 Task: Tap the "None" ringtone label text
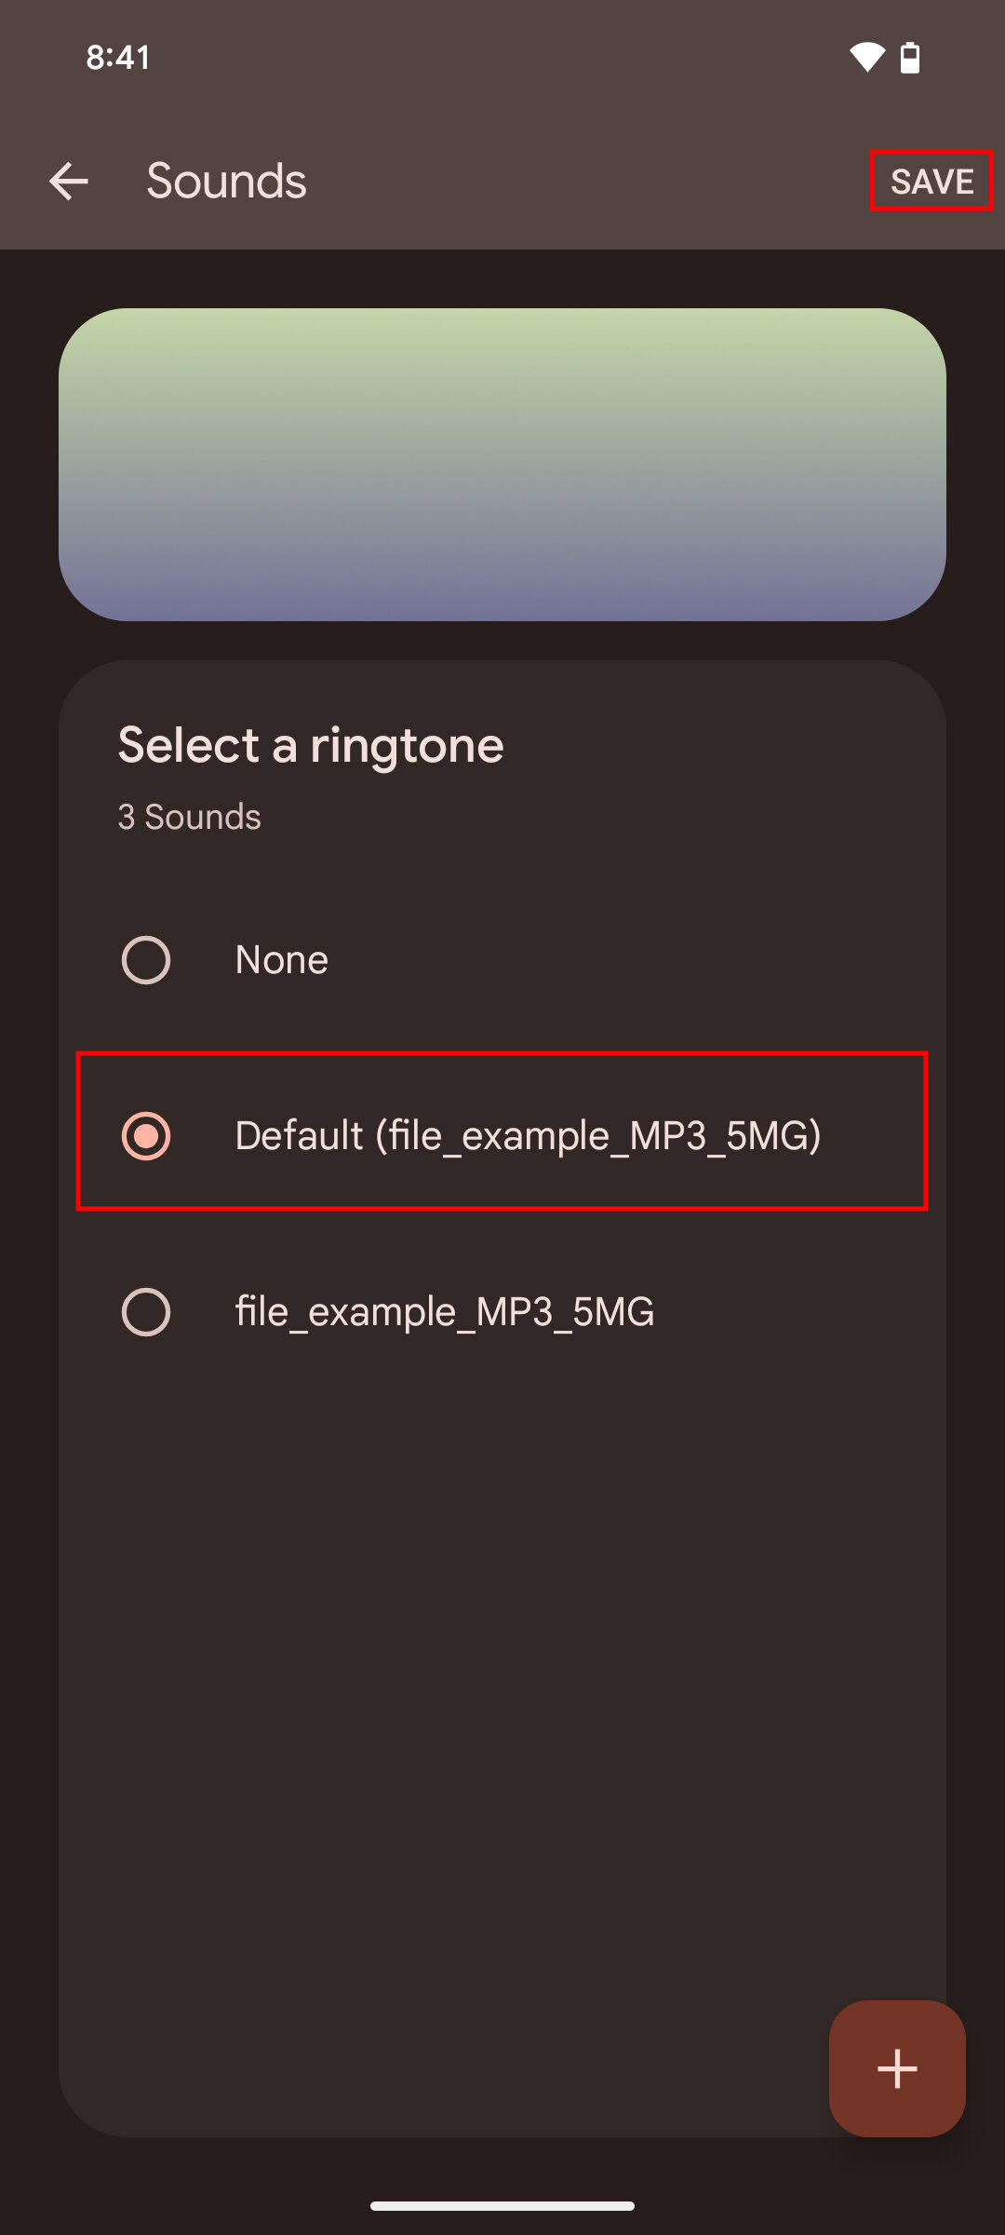281,960
